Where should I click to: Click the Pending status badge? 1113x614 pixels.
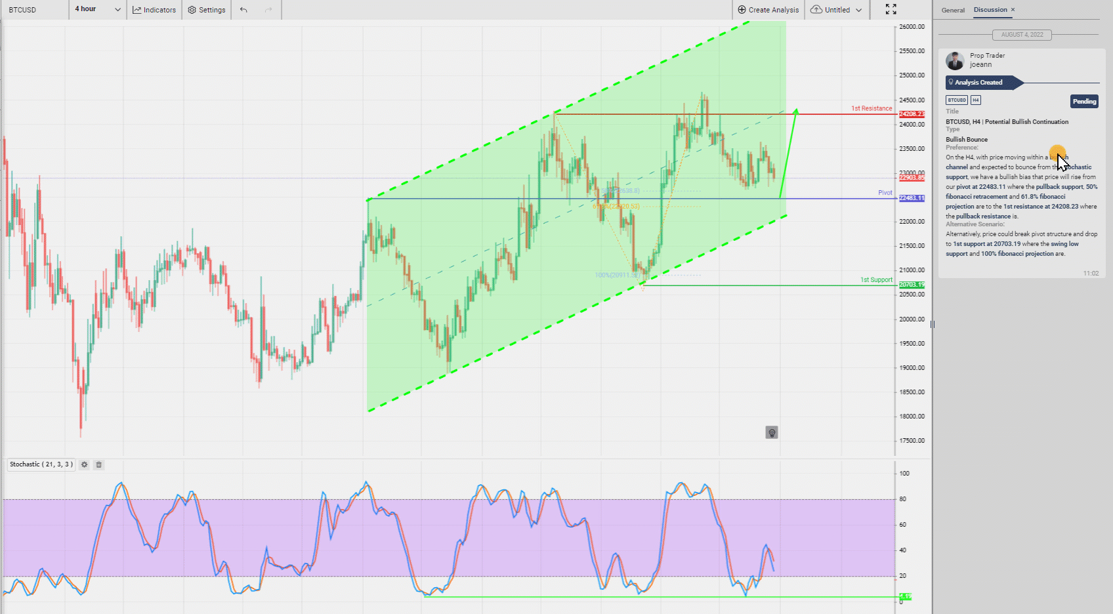tap(1084, 101)
